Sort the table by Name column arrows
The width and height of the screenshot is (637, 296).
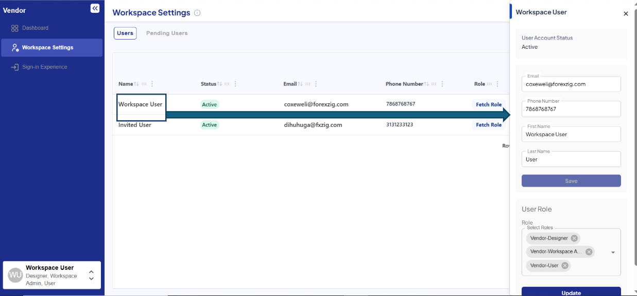[136, 84]
